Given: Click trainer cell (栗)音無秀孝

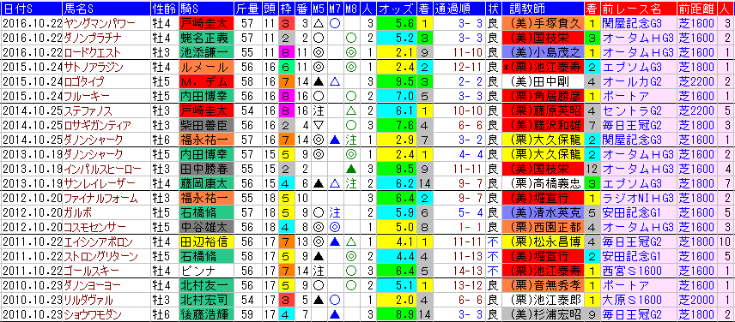Looking at the screenshot, I should tap(543, 285).
